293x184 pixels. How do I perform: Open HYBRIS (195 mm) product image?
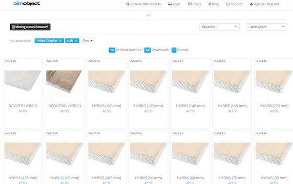[x=64, y=154]
